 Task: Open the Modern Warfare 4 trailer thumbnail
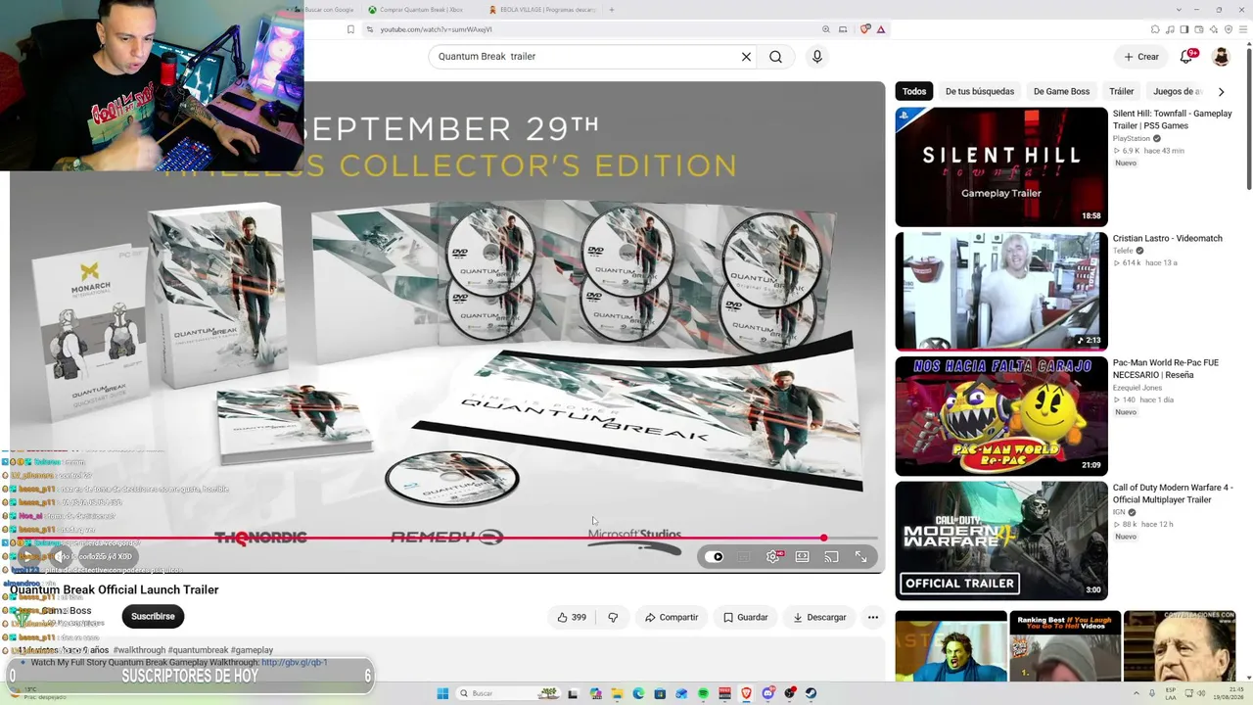(1001, 540)
